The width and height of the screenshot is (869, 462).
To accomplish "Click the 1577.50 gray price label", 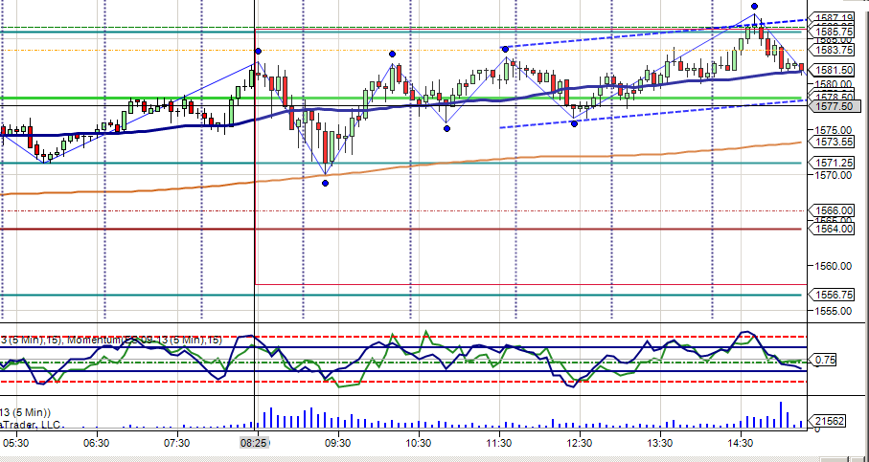I will point(836,106).
